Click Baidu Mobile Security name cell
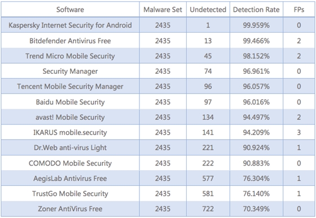Viewport: 316px width, 218px height. pyautogui.click(x=70, y=102)
